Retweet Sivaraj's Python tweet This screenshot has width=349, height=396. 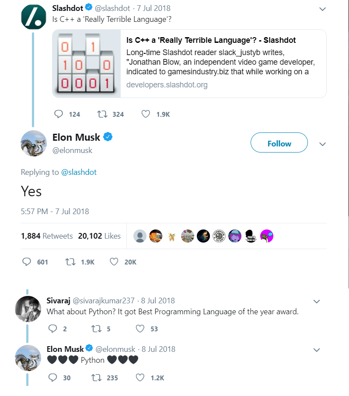pyautogui.click(x=96, y=329)
